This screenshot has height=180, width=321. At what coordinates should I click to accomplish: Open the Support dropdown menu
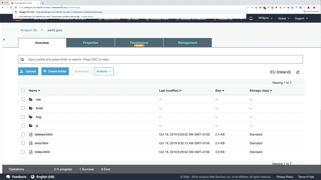pyautogui.click(x=301, y=18)
